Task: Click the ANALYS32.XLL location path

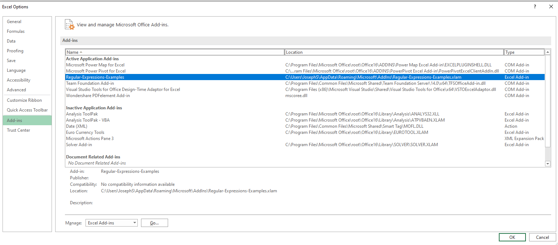Action: pos(362,114)
